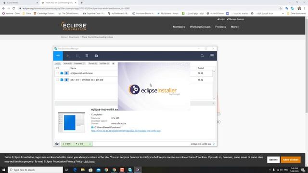This screenshot has height=173, width=308.
Task: Go to the Home breadcrumb link
Action: click(64, 37)
